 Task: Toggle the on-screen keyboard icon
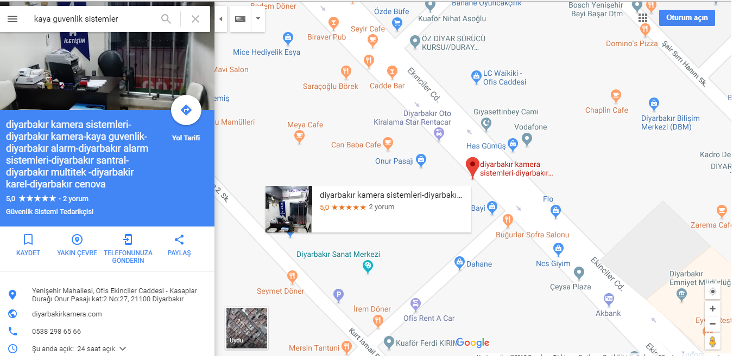click(x=240, y=19)
